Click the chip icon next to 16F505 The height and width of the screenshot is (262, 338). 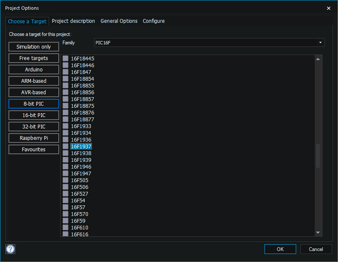[x=65, y=180]
